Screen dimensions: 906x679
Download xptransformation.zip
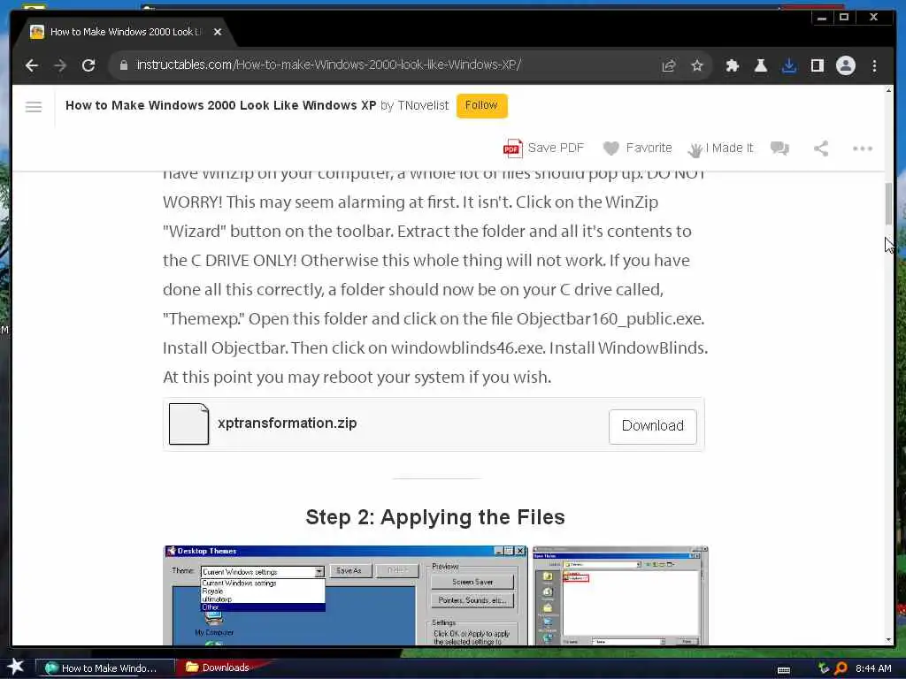point(652,426)
